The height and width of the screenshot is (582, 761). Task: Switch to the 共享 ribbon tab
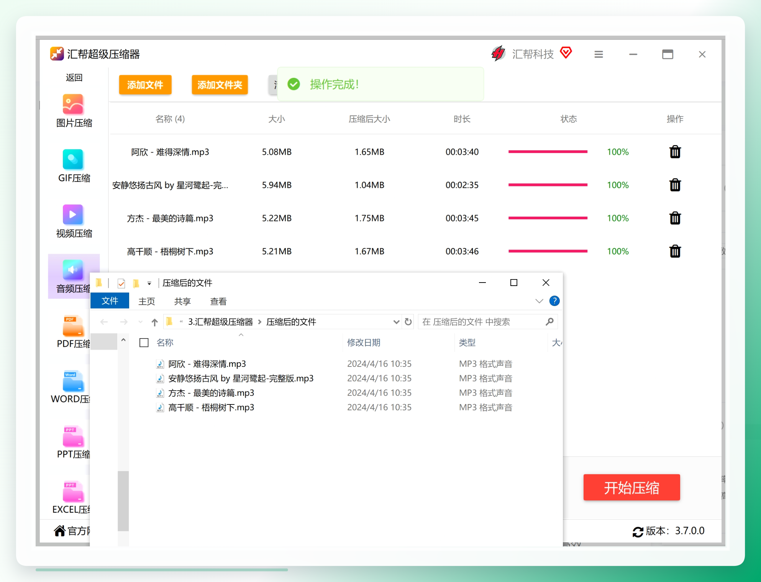(182, 301)
